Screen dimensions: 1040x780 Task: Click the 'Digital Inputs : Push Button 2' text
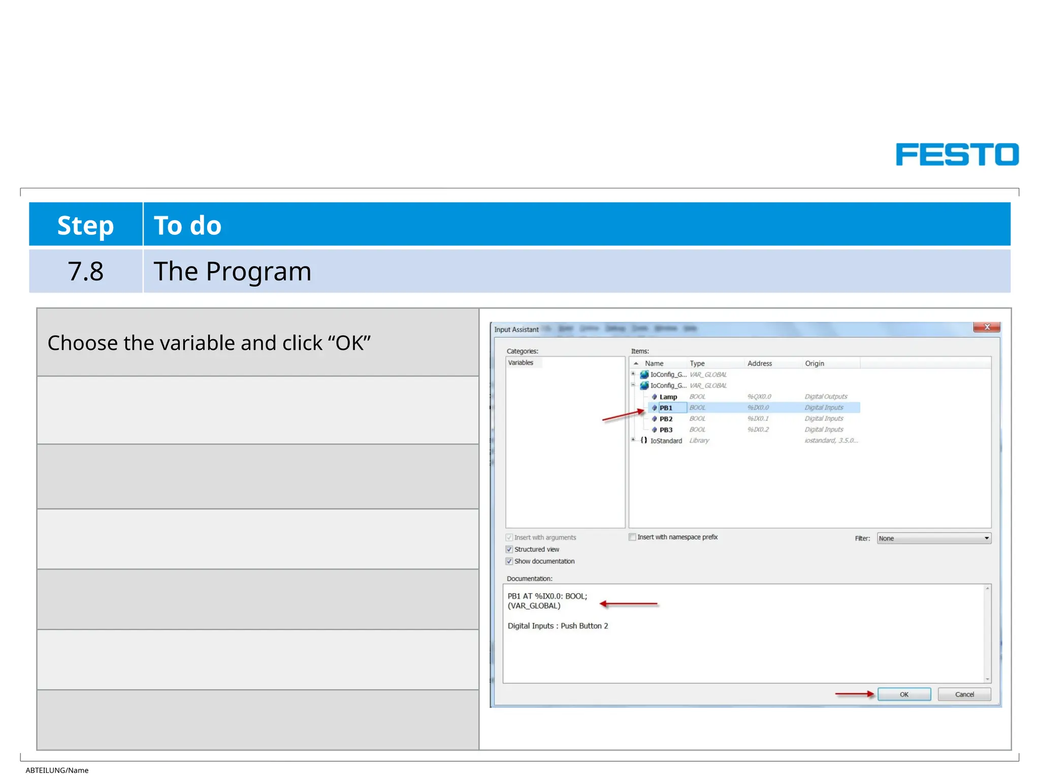[558, 626]
